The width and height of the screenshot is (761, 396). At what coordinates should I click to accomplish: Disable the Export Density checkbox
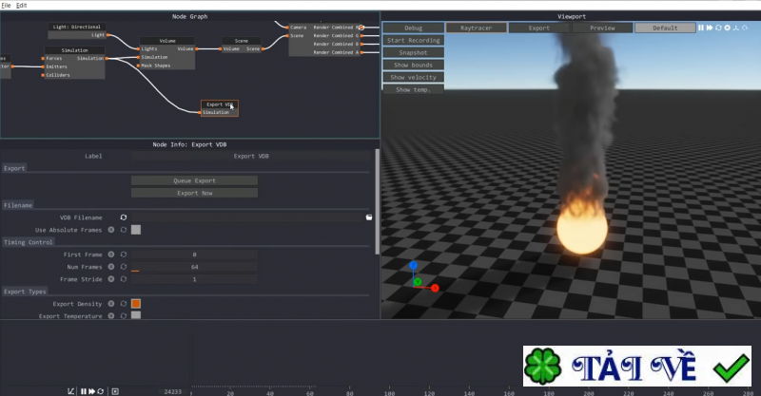136,304
